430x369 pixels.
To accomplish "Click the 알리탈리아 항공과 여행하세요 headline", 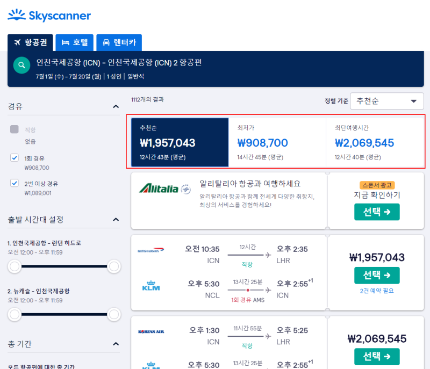I will tap(250, 184).
